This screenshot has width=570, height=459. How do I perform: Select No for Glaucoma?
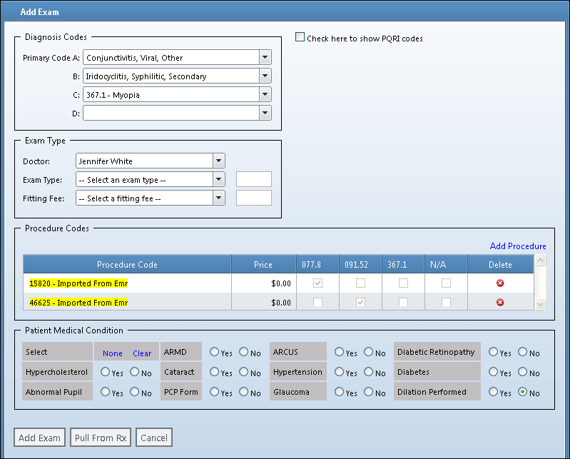point(369,392)
